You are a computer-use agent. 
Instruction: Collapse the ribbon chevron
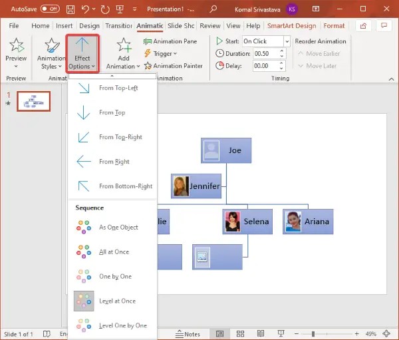[392, 79]
